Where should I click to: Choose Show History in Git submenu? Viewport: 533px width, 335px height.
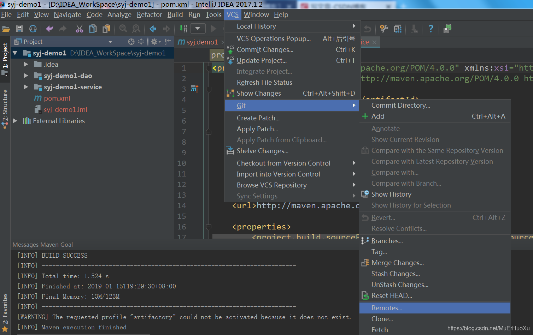coord(435,194)
